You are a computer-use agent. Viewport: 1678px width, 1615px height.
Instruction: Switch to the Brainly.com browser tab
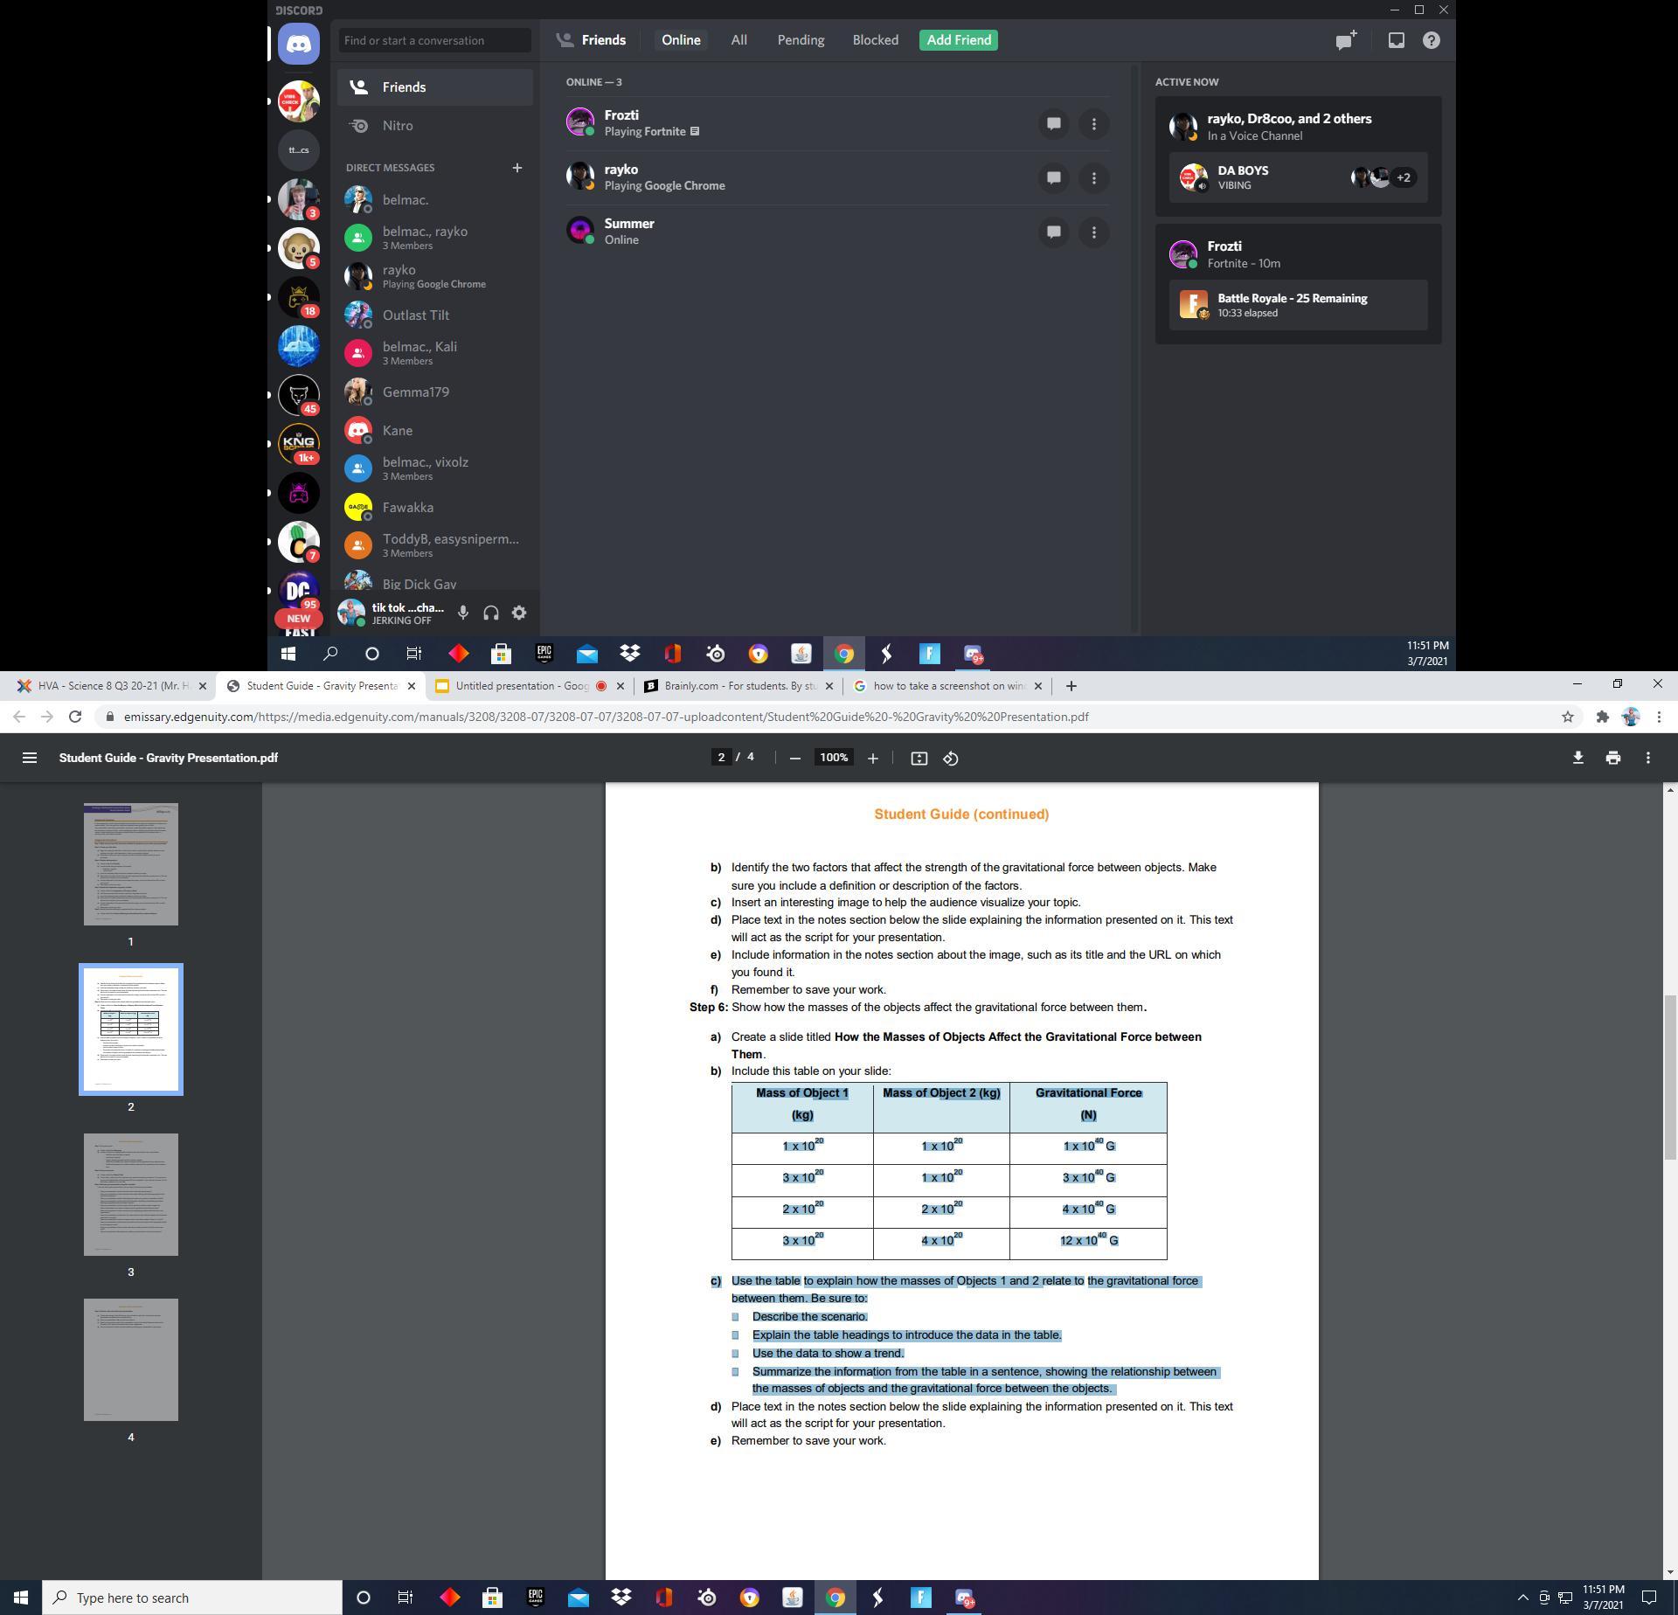pos(734,686)
